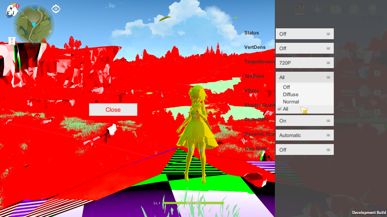Click the 'TexDens' label
Viewport: 387px width, 217px height.
tap(254, 76)
